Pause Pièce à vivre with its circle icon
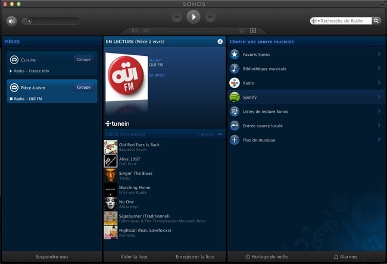Screen dimensions: 387x264 [14, 87]
